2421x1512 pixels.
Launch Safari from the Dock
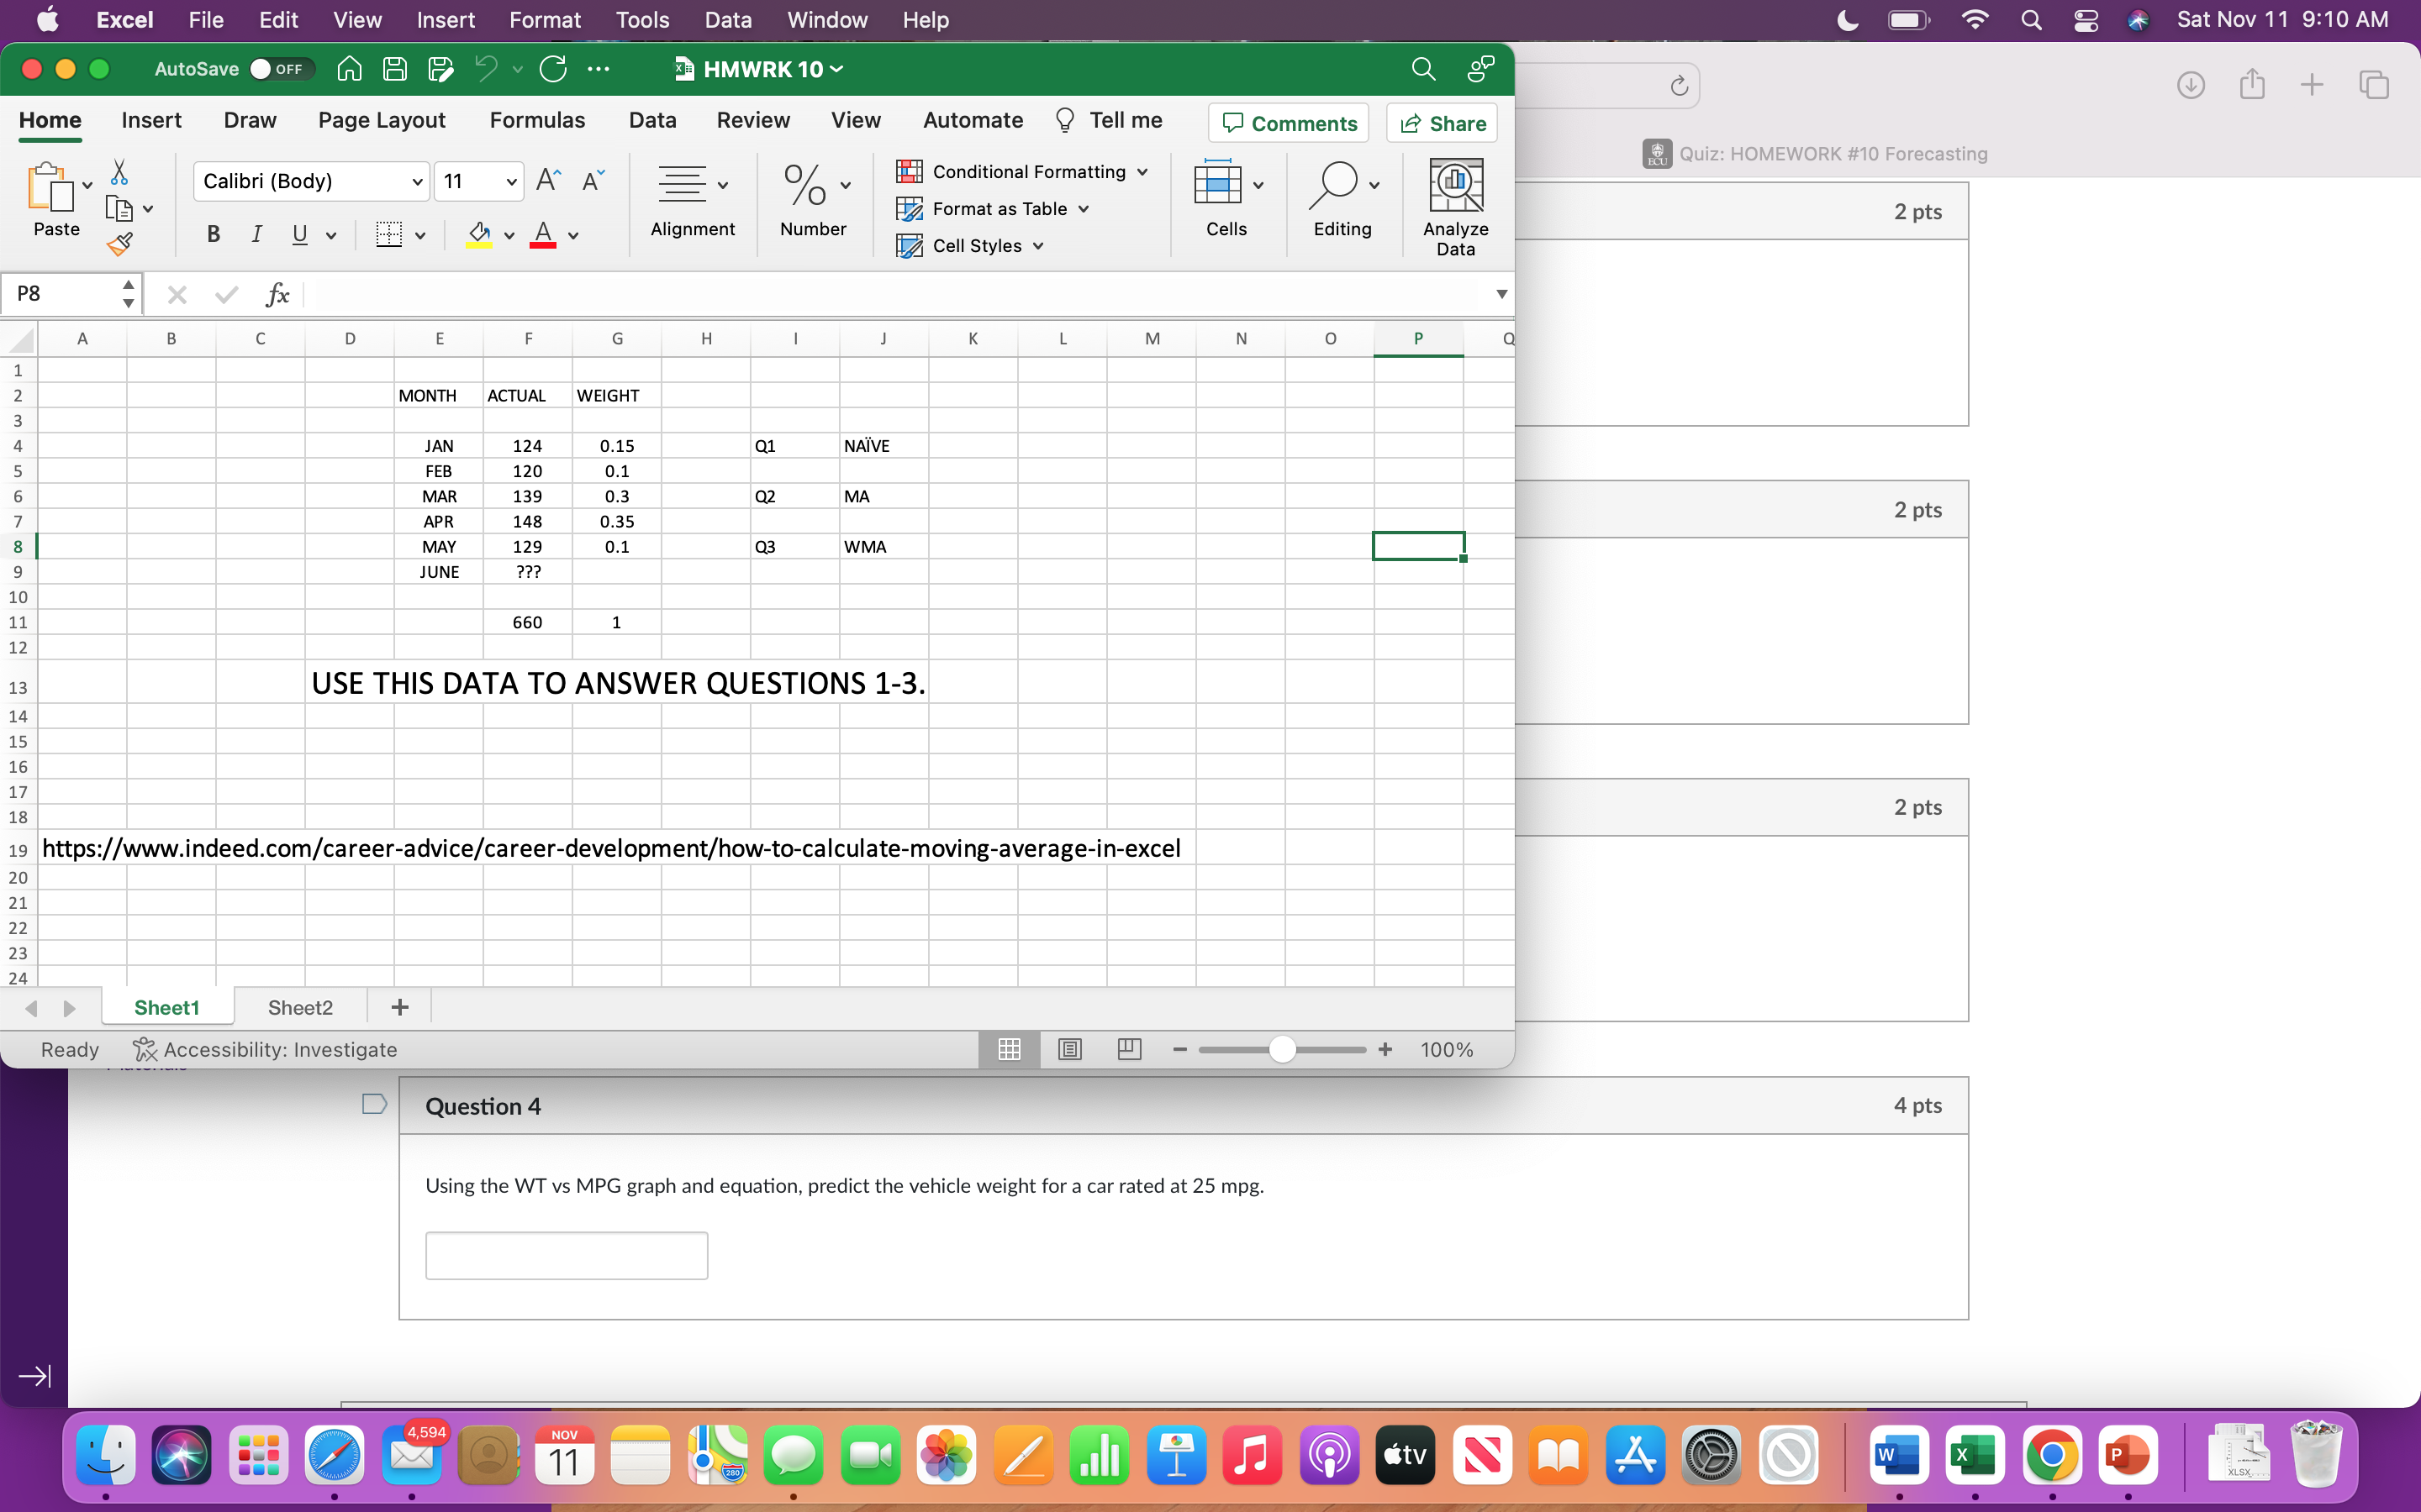(x=334, y=1456)
